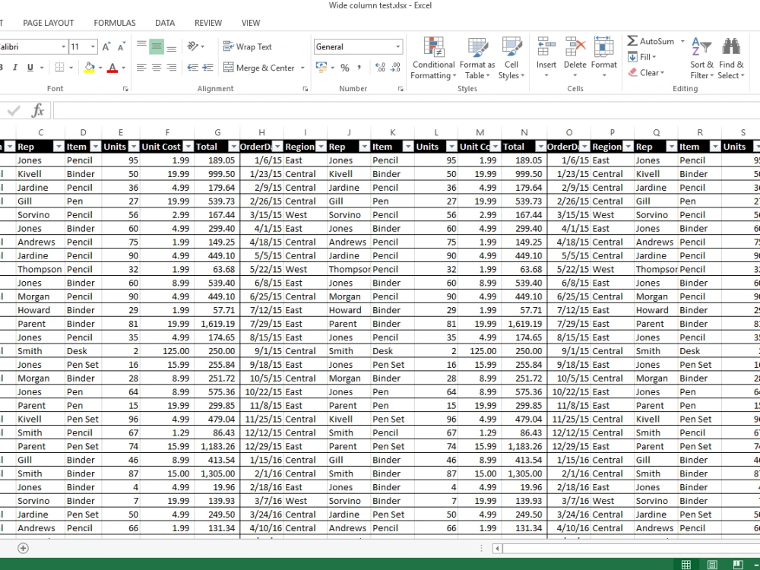Toggle Align Left
760x570 pixels.
[x=141, y=68]
